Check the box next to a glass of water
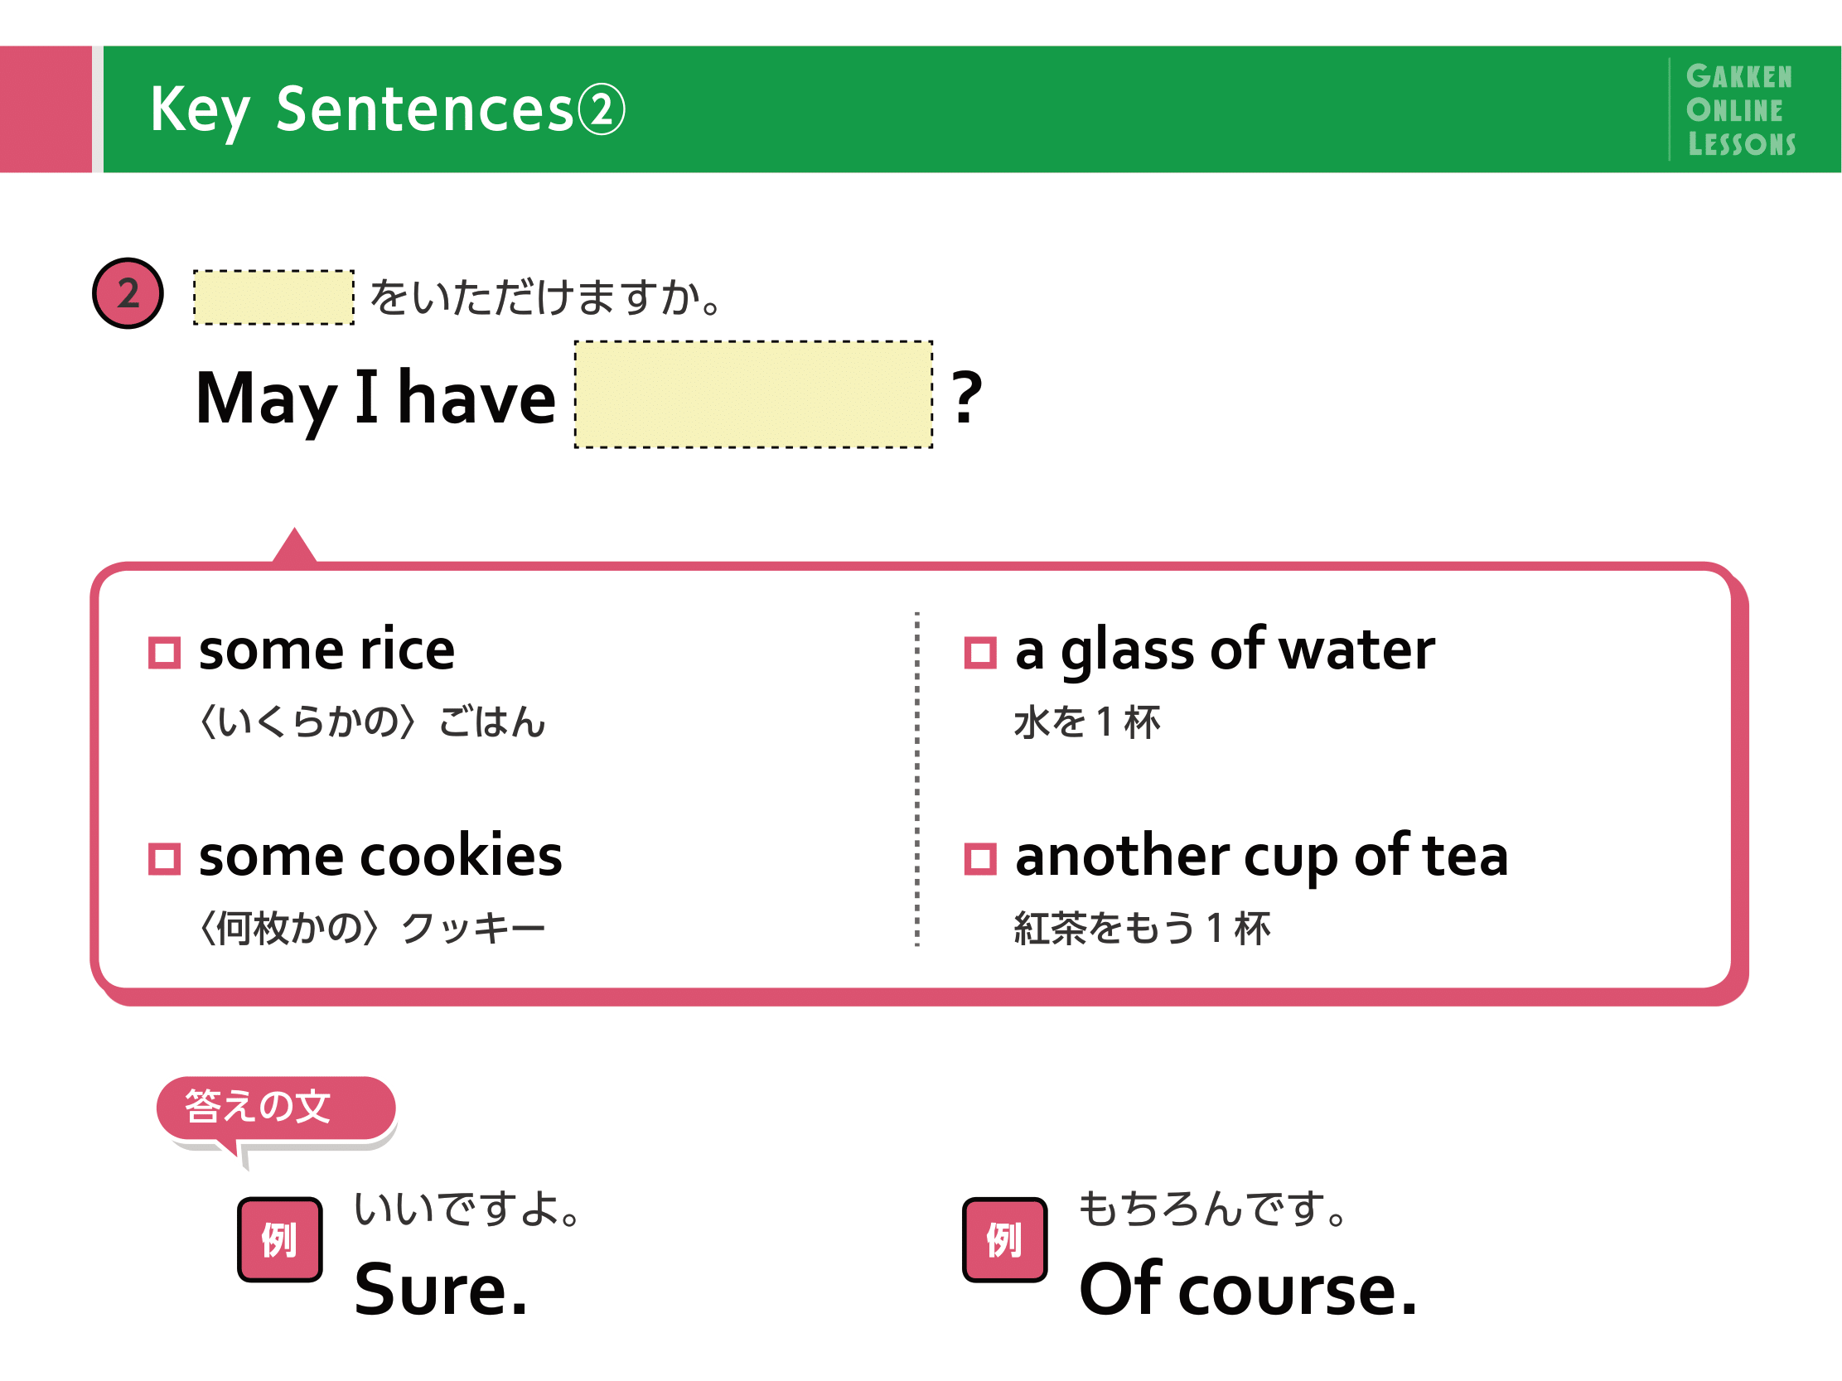This screenshot has height=1381, width=1842. pos(980,653)
